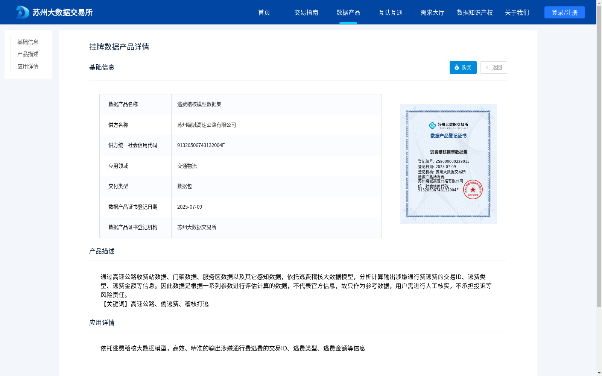Click the 数据包 delivery type value
The image size is (602, 376).
(184, 186)
